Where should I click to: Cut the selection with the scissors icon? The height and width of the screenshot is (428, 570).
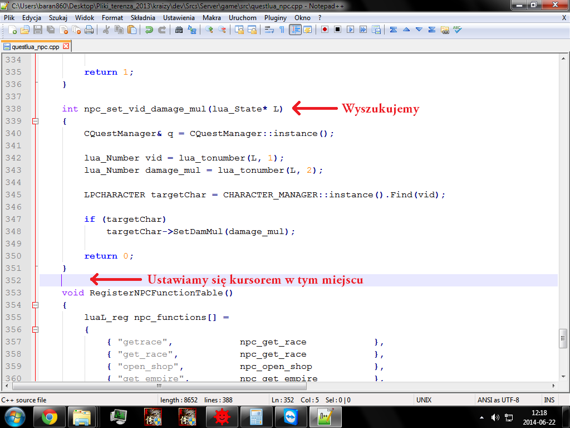tap(106, 30)
